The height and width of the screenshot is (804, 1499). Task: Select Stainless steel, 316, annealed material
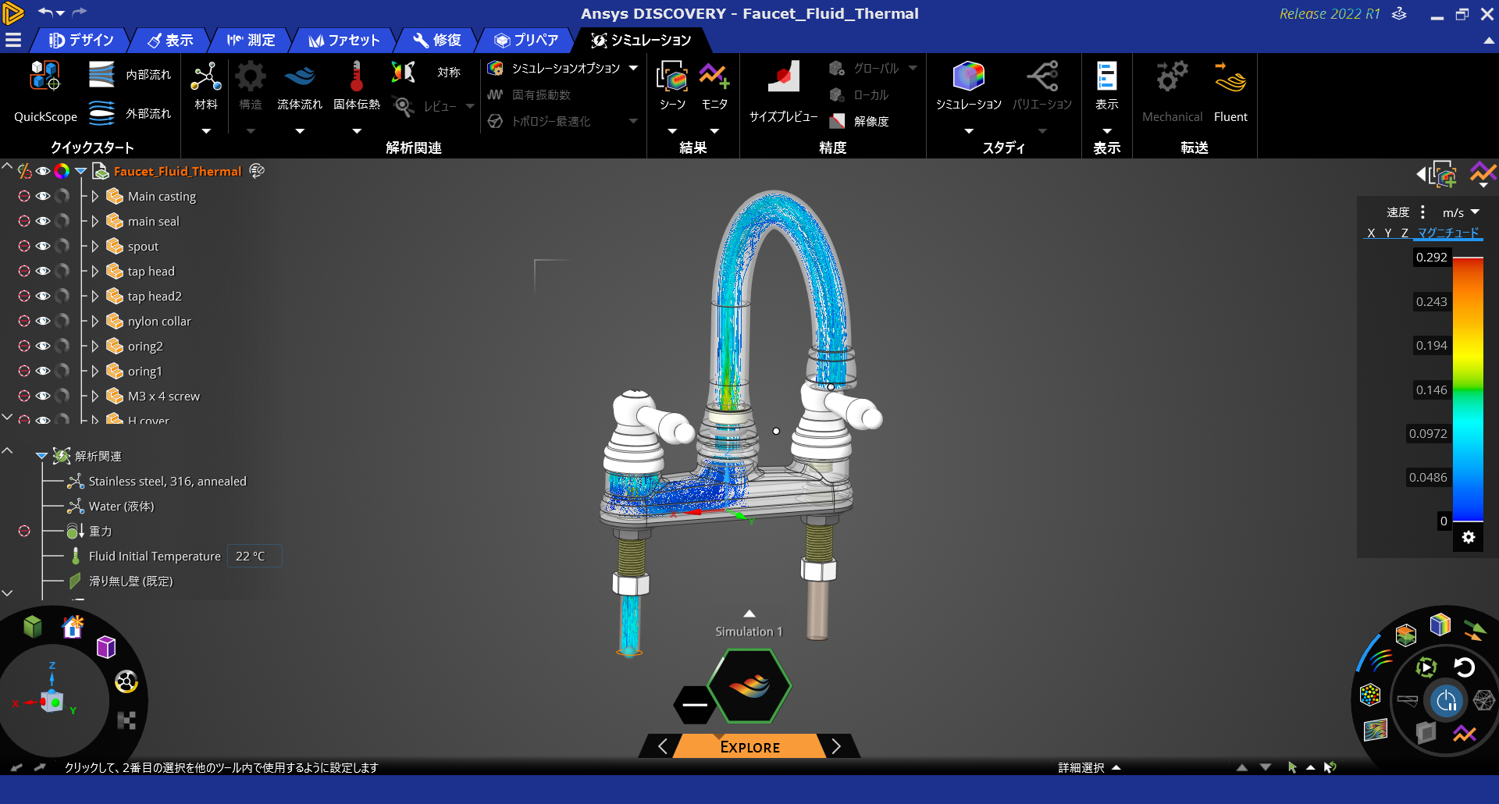click(167, 482)
